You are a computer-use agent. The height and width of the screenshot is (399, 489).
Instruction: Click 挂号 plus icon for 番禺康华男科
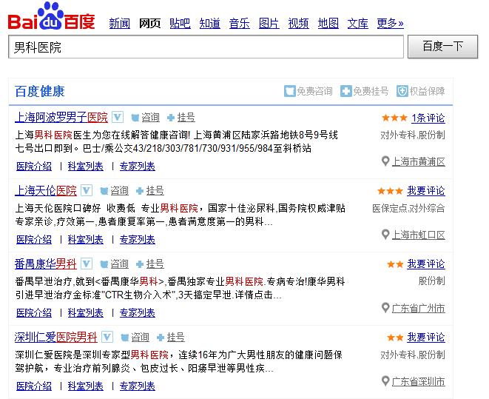pos(140,264)
